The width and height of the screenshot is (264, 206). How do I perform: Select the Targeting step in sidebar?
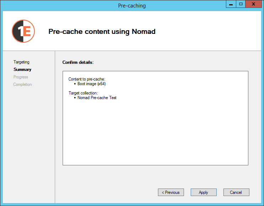point(21,62)
